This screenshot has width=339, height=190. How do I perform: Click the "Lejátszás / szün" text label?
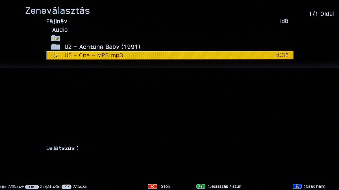[x=225, y=187]
